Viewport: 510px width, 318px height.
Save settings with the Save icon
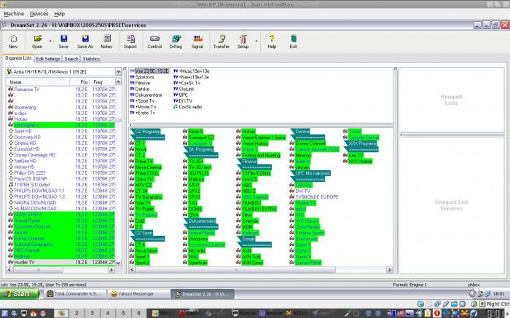tap(63, 41)
